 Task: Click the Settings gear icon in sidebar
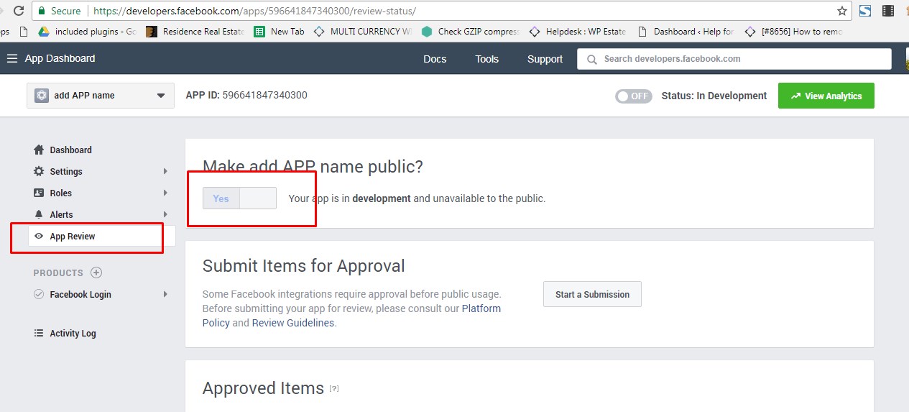(39, 171)
